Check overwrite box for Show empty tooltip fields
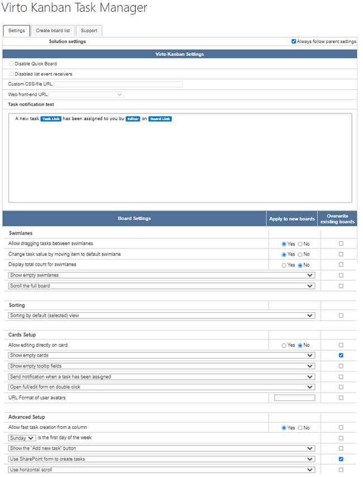 pyautogui.click(x=341, y=366)
